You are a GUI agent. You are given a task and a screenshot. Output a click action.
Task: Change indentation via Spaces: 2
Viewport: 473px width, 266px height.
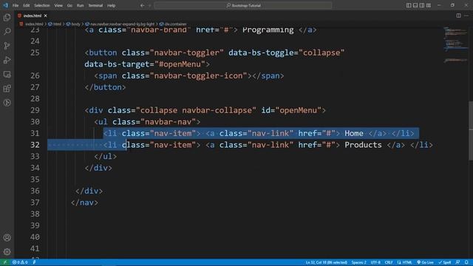(x=358, y=262)
